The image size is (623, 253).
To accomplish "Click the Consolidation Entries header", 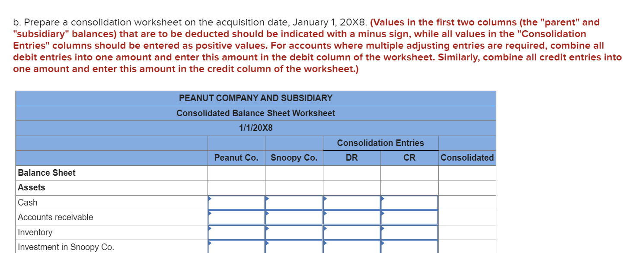I will [x=381, y=143].
